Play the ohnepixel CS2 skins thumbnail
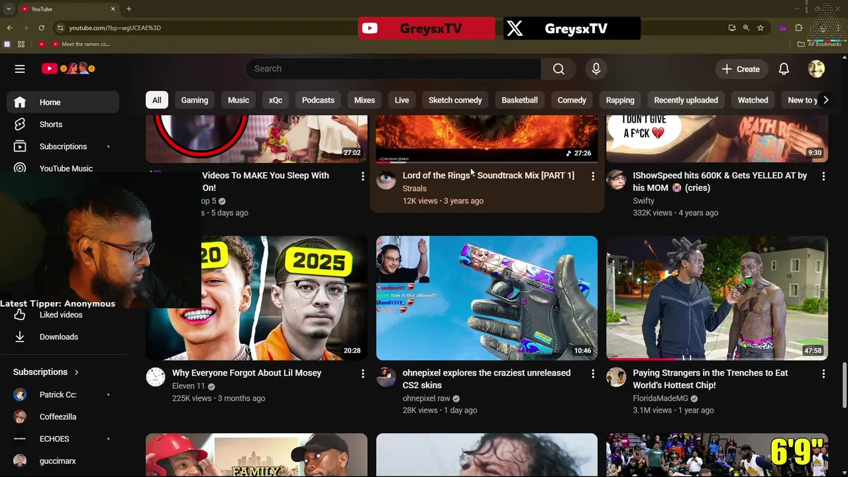 [x=487, y=298]
